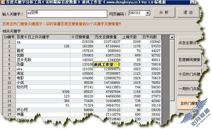Click the app icon in the title bar

2,2
